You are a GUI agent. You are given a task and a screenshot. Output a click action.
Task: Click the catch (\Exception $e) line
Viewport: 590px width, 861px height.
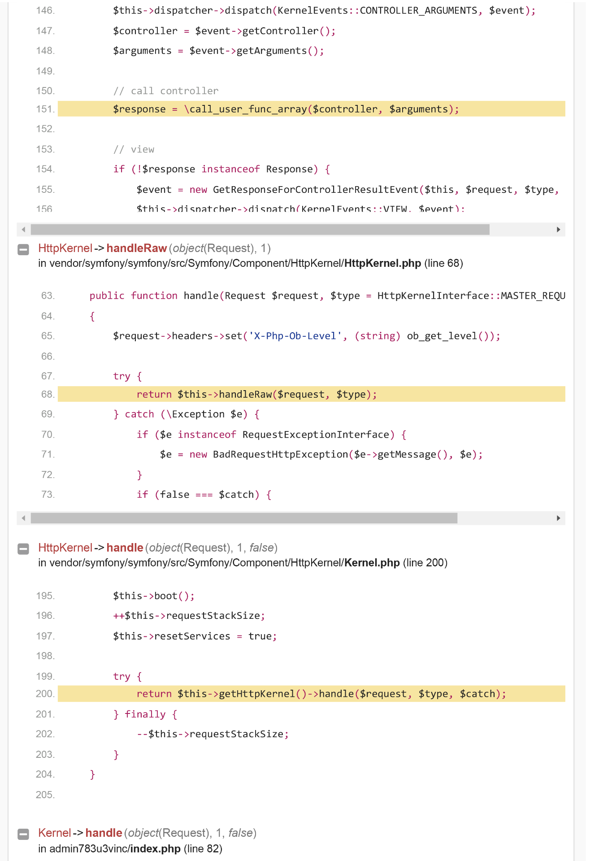[187, 414]
